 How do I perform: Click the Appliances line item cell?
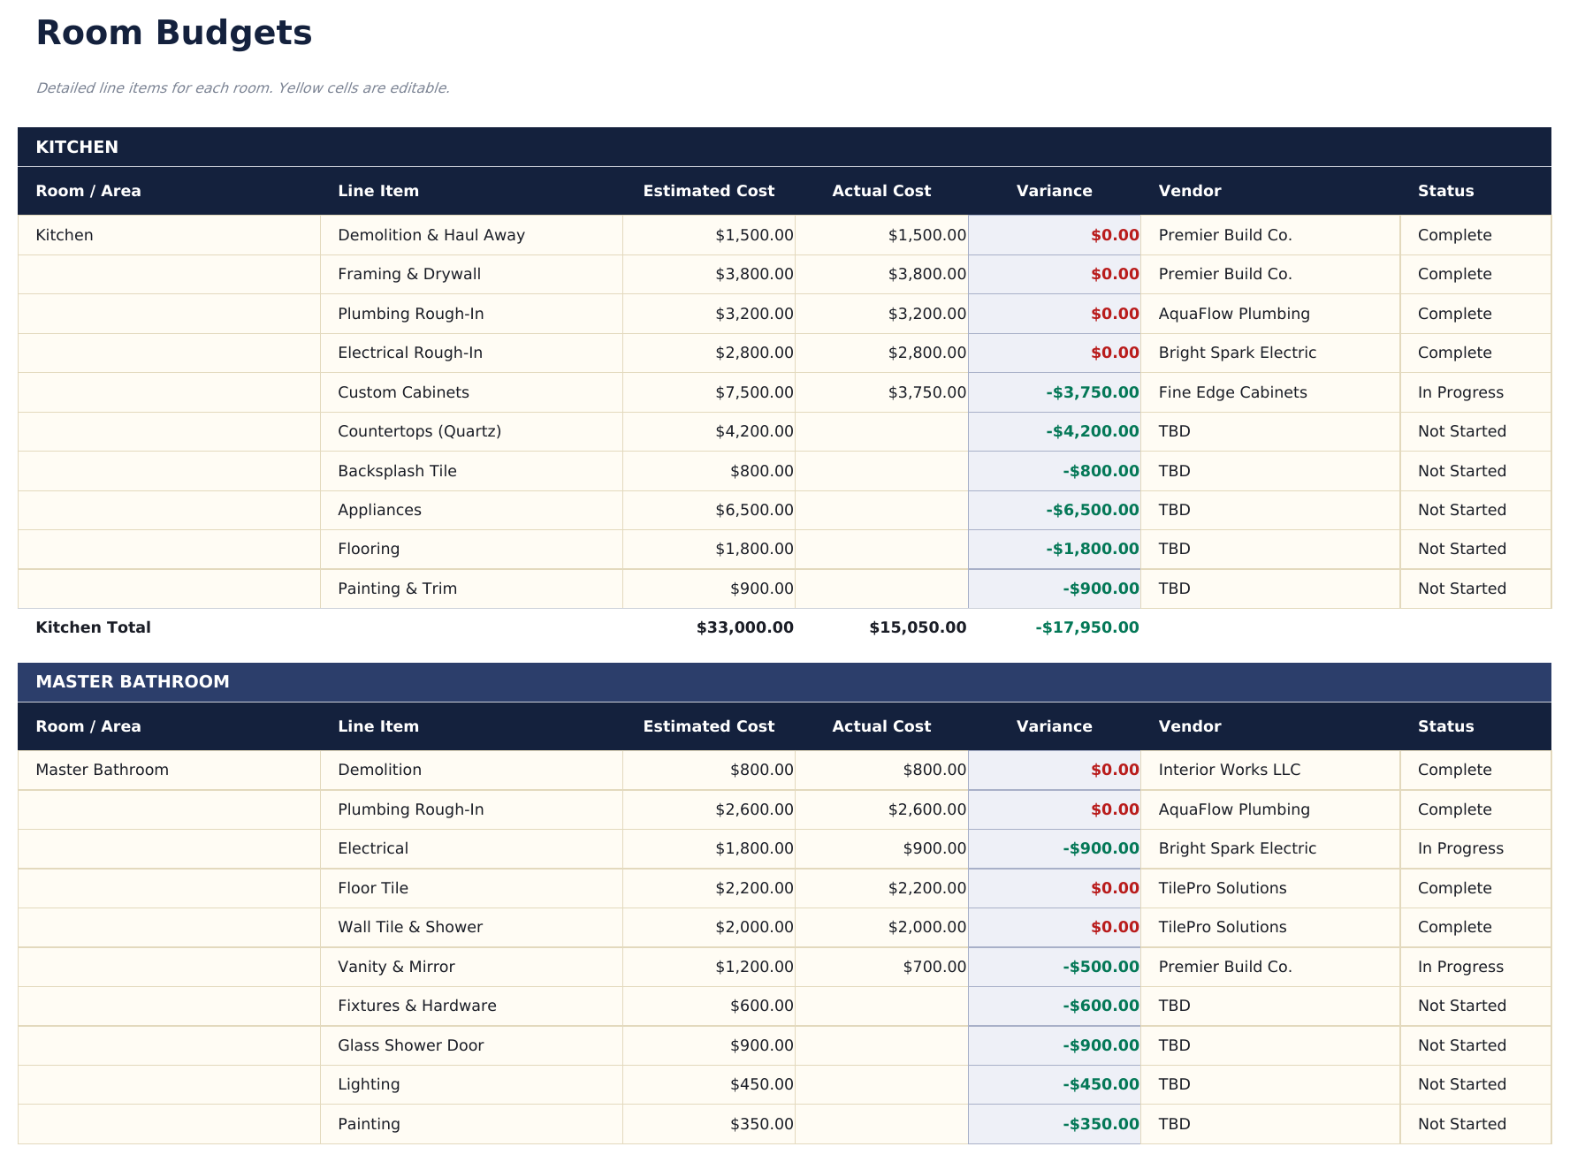pos(470,510)
